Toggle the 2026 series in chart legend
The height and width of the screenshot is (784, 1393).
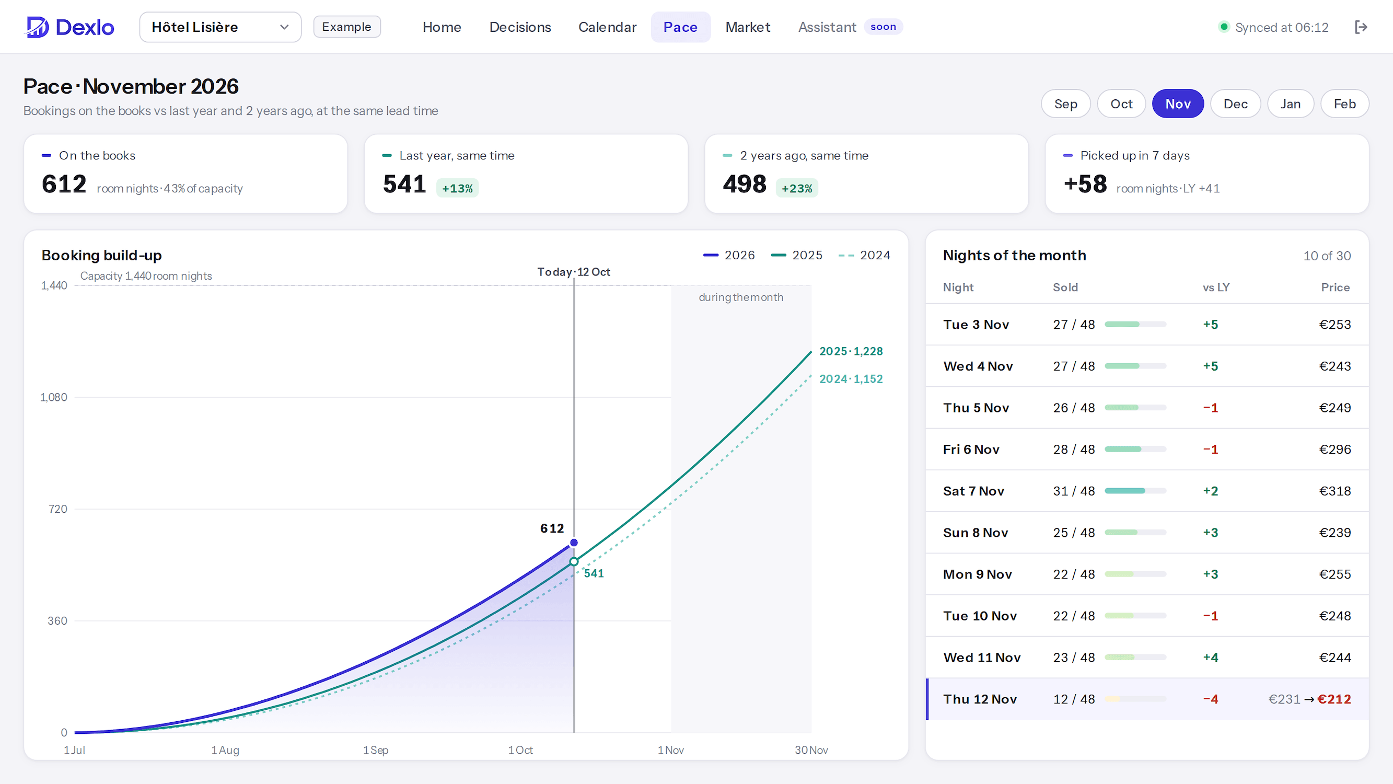tap(728, 255)
